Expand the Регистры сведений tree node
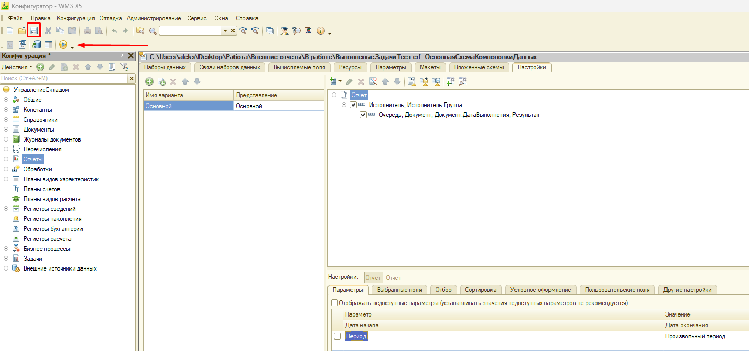The width and height of the screenshot is (749, 351). tap(6, 209)
